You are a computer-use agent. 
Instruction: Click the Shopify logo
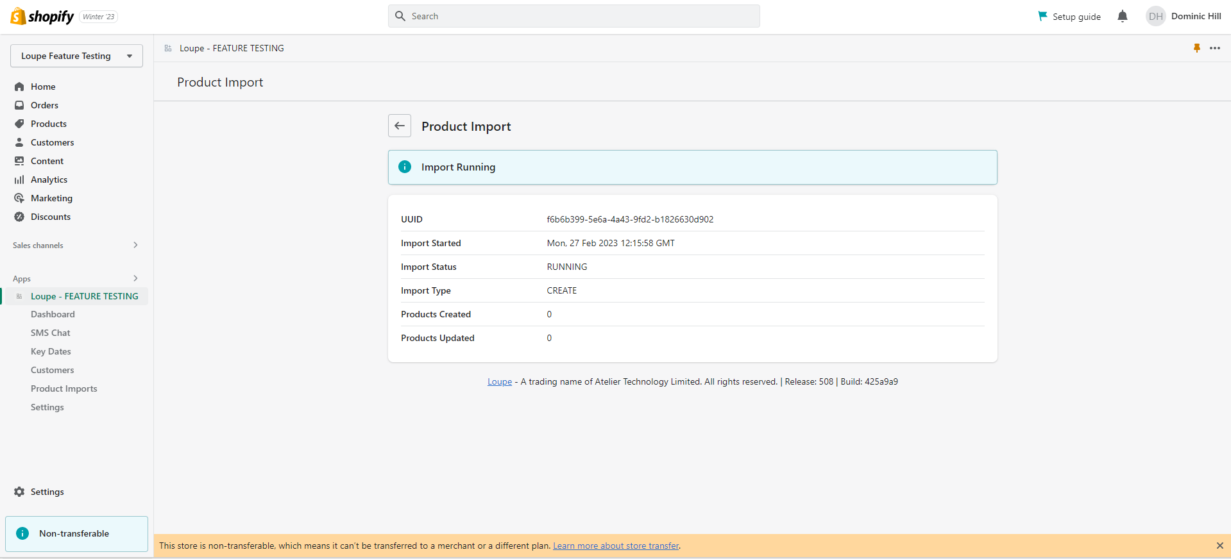coord(42,16)
